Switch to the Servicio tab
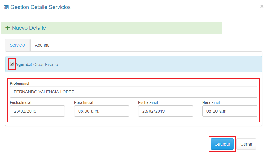 tap(17, 45)
